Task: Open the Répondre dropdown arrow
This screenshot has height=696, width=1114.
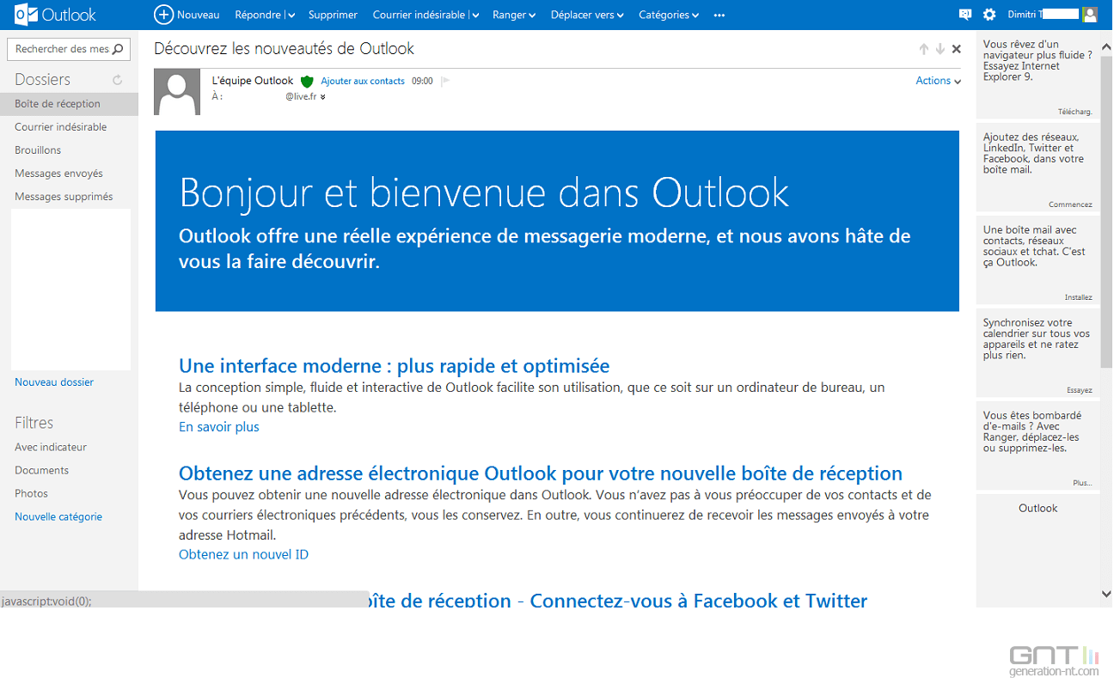Action: click(x=290, y=15)
